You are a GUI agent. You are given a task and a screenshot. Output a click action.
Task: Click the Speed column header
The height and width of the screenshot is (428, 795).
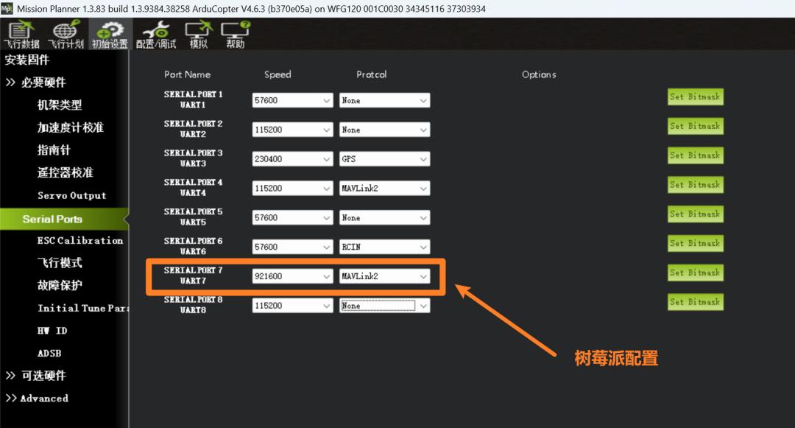coord(278,74)
